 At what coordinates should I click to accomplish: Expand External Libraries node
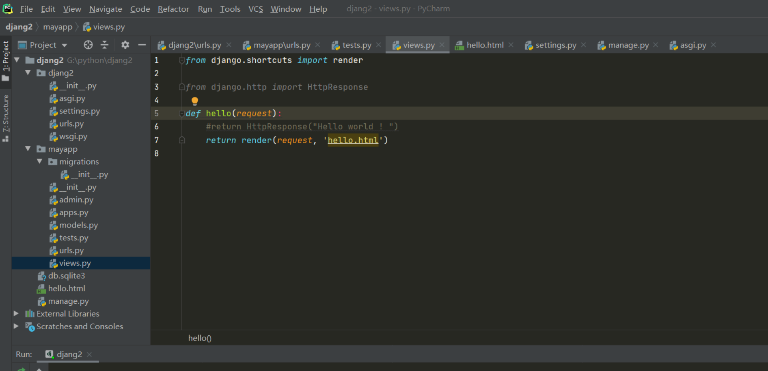tap(16, 313)
